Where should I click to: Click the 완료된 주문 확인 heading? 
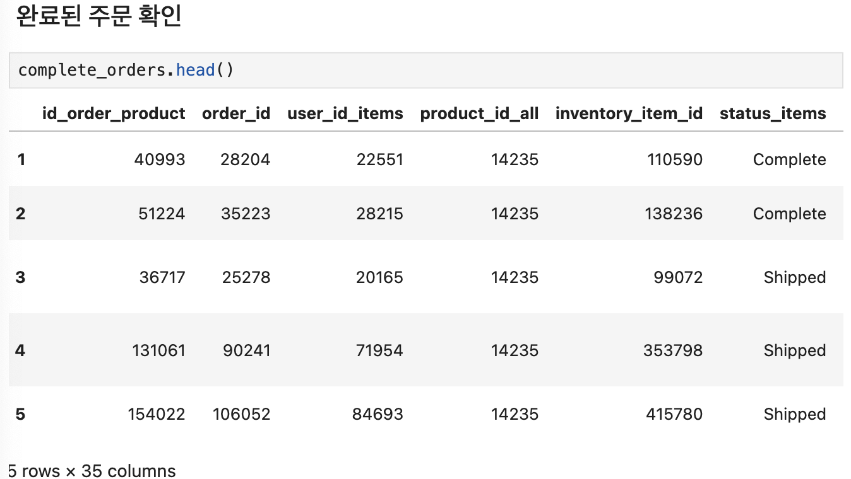pos(98,16)
